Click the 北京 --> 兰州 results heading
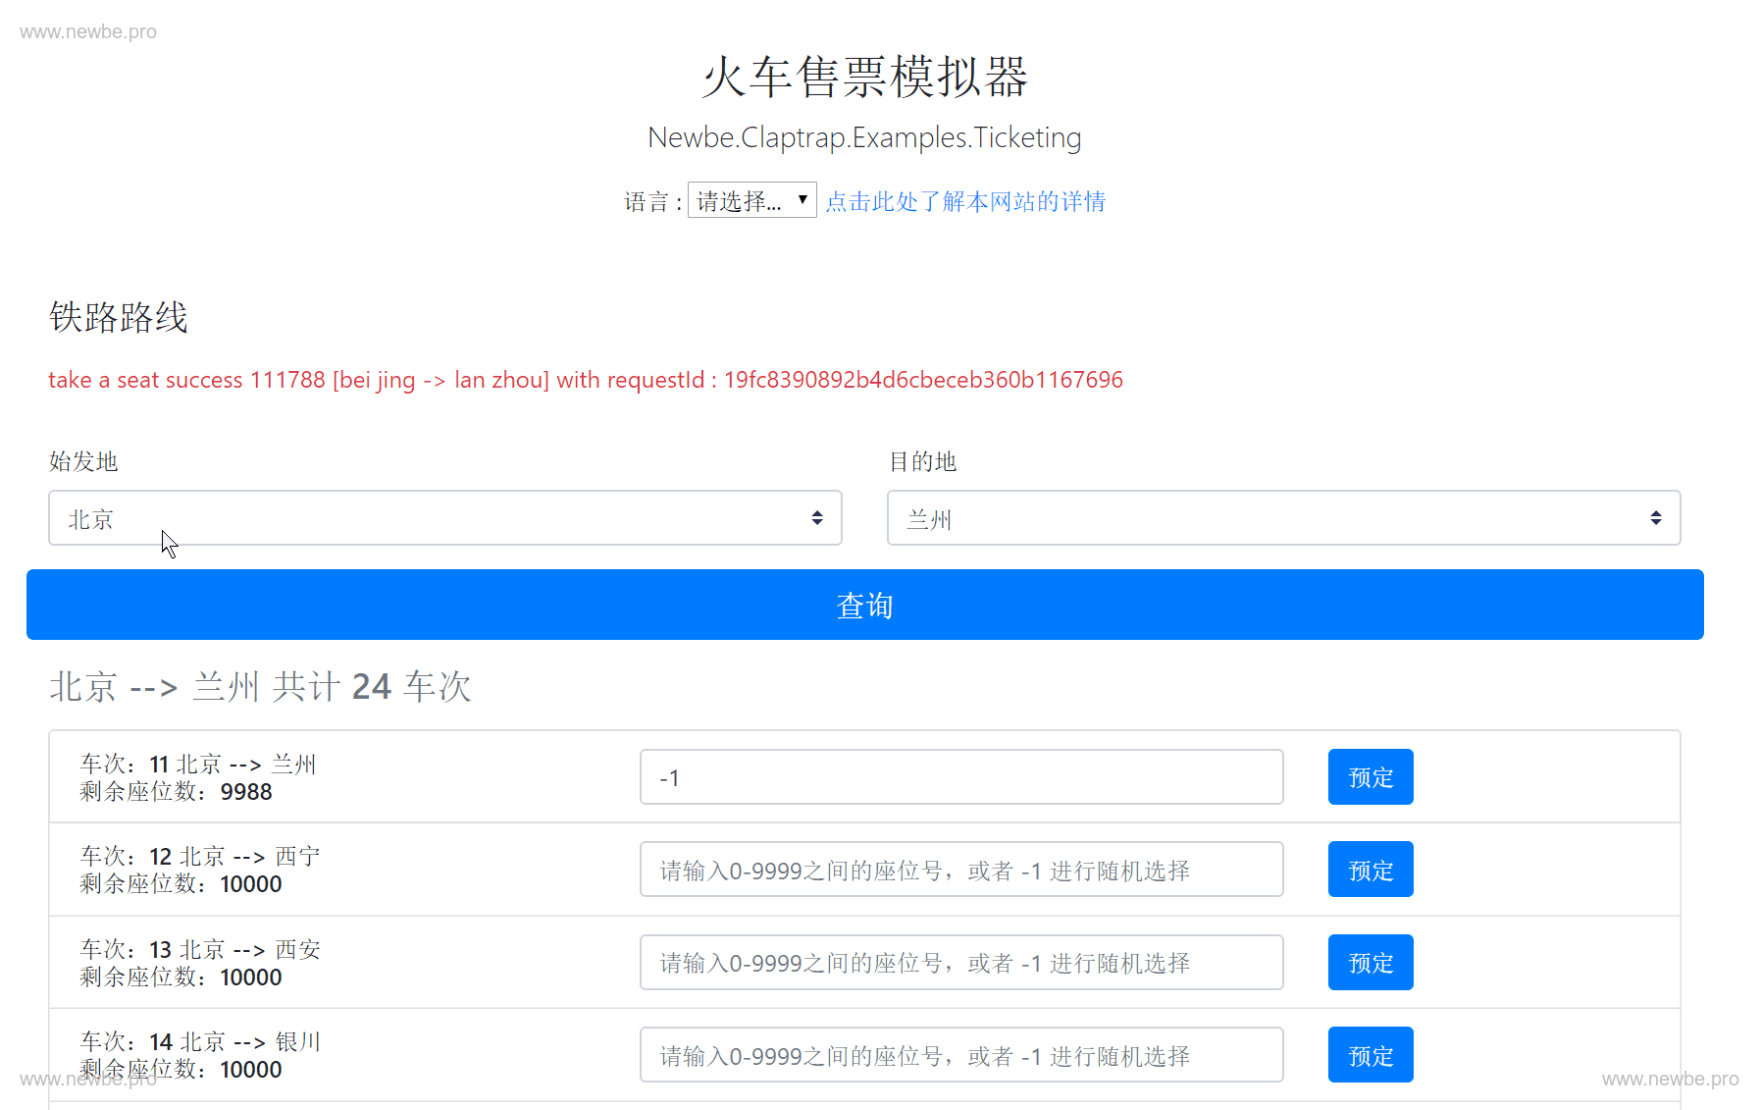This screenshot has height=1110, width=1760. coord(260,686)
